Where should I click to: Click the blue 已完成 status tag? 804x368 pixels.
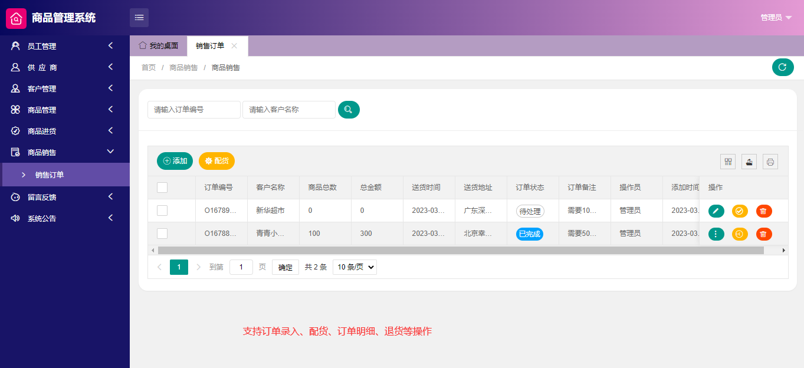[530, 234]
